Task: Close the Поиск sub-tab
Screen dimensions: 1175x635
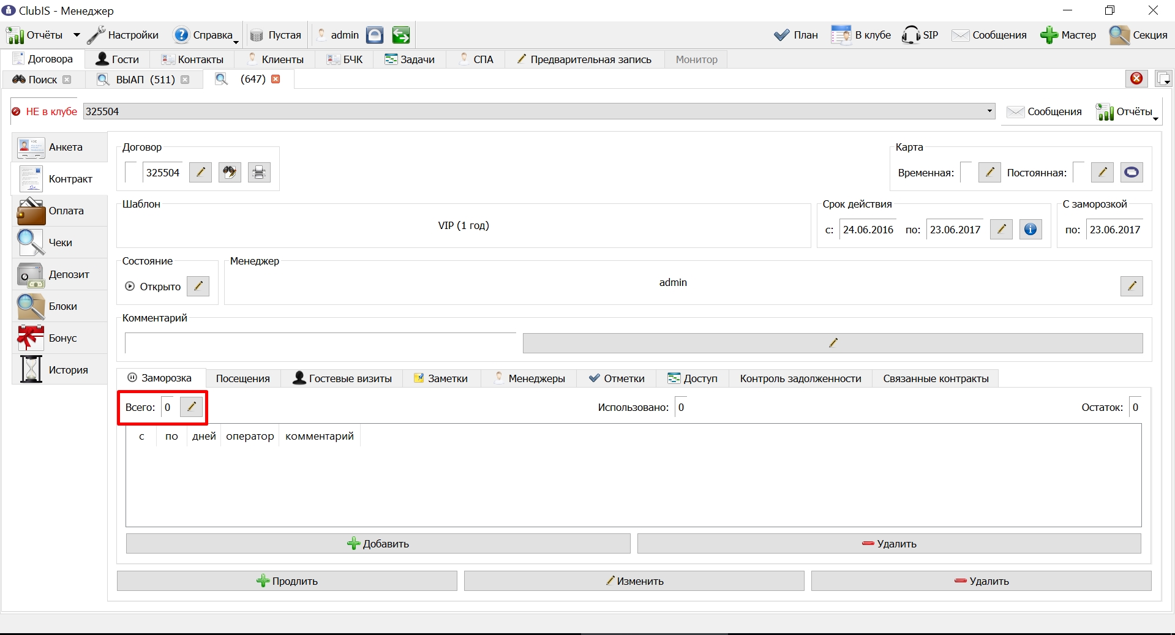Action: (67, 80)
